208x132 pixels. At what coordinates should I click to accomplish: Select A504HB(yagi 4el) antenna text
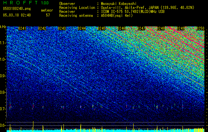pos(117,16)
